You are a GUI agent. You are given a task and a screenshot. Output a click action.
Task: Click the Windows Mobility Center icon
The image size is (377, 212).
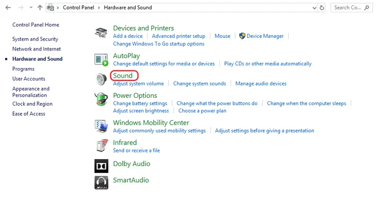pyautogui.click(x=101, y=126)
